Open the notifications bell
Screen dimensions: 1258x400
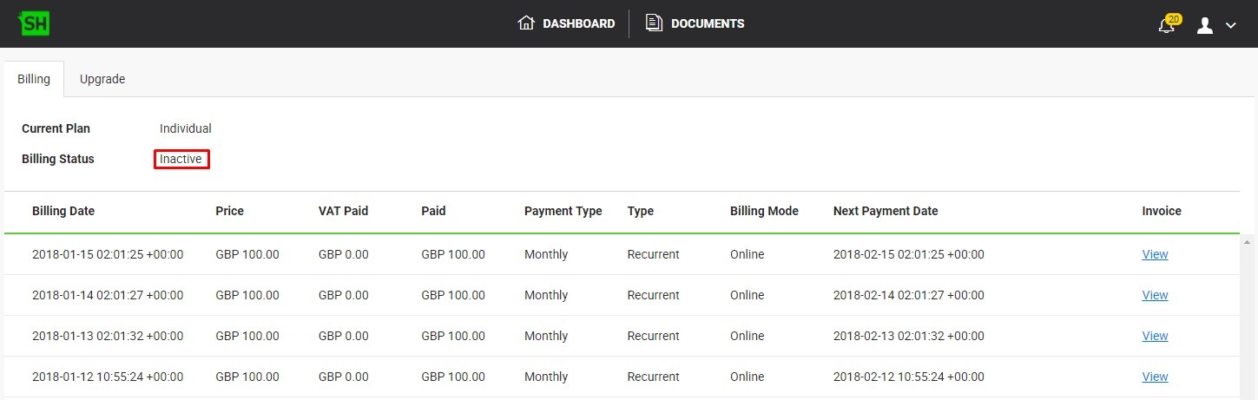click(1166, 26)
